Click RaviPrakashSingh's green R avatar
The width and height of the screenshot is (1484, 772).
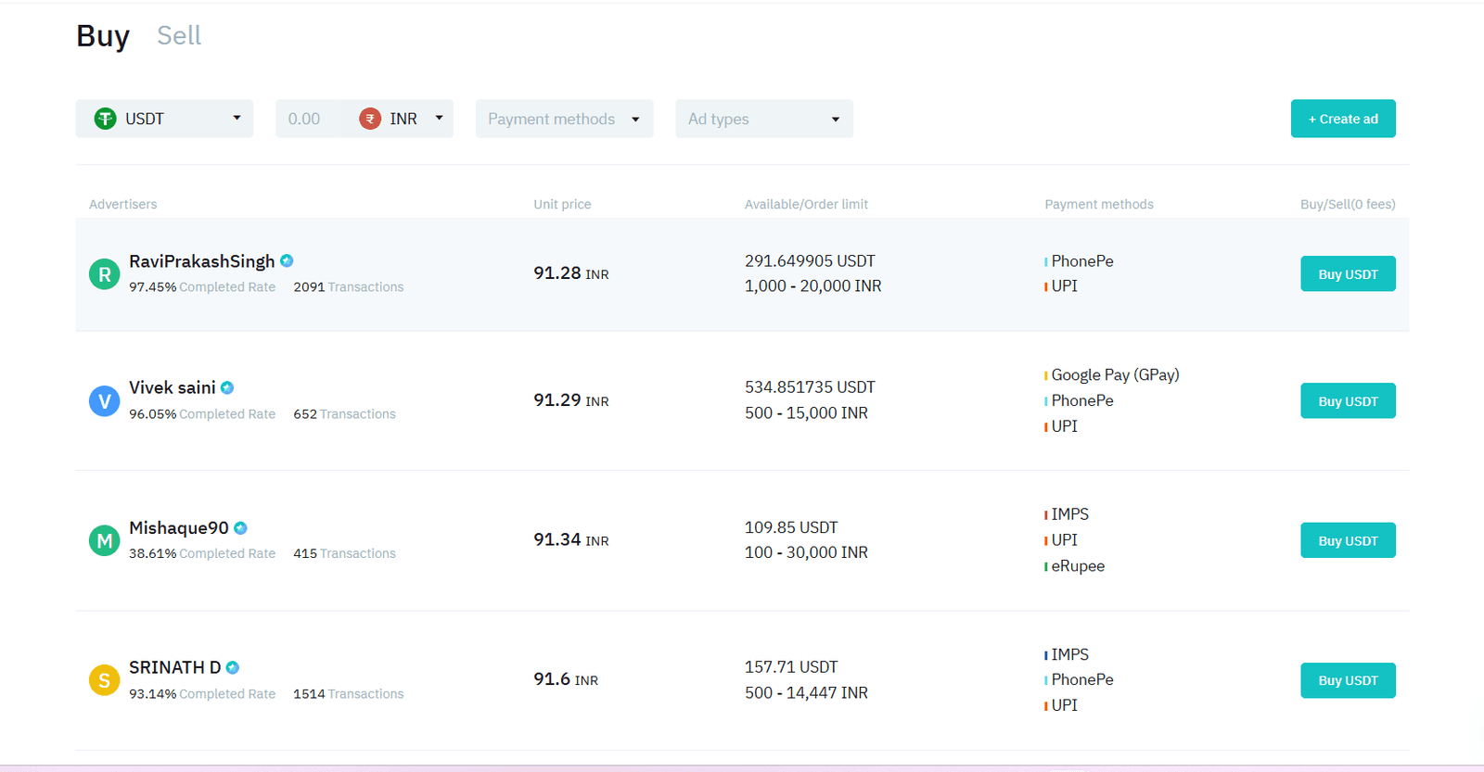click(104, 274)
